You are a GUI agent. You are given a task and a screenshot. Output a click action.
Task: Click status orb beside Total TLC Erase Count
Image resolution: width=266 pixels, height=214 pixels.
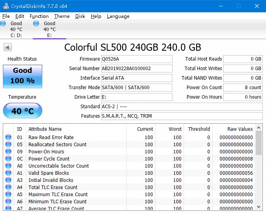coord(8,187)
